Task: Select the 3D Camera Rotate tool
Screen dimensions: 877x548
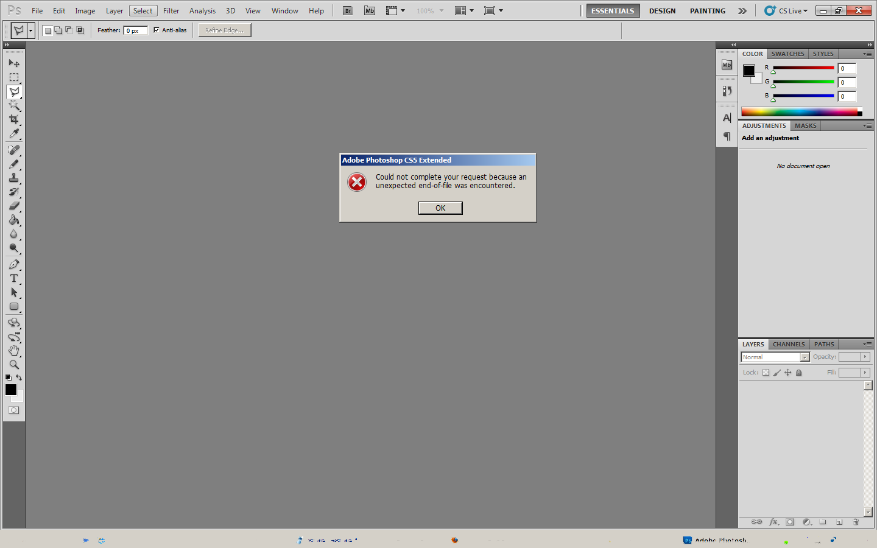Action: click(x=14, y=337)
